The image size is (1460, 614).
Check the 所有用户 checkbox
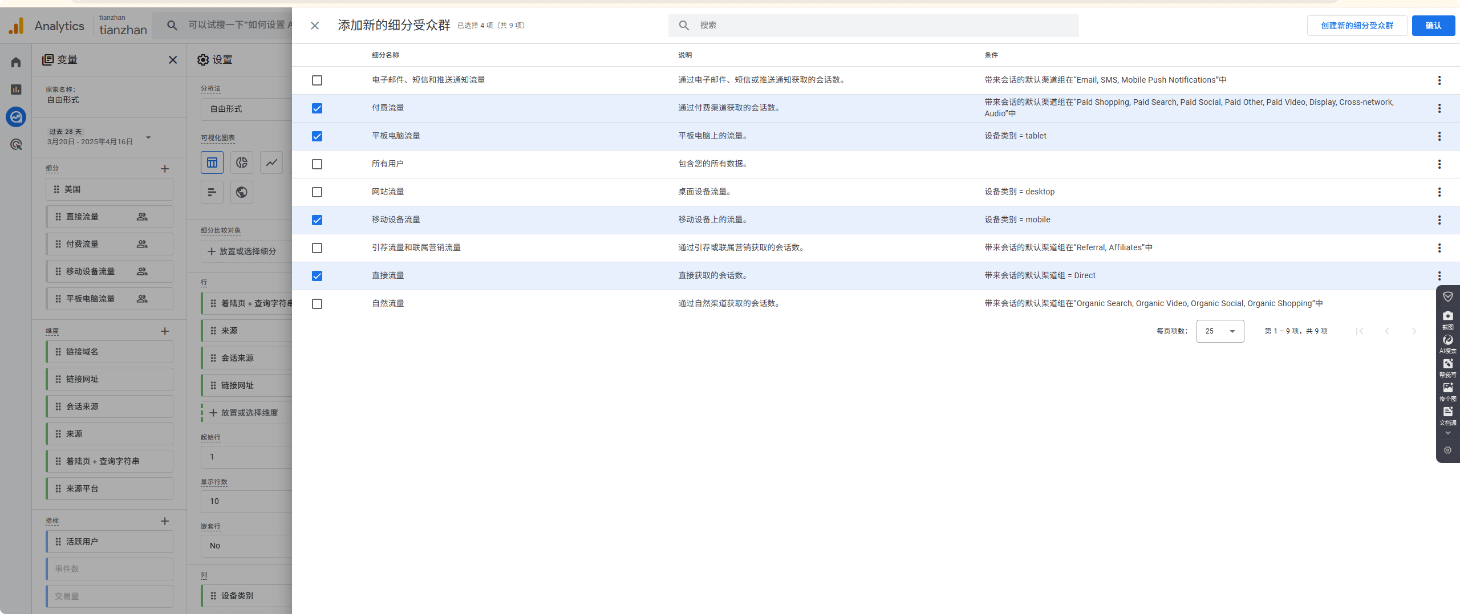tap(317, 164)
